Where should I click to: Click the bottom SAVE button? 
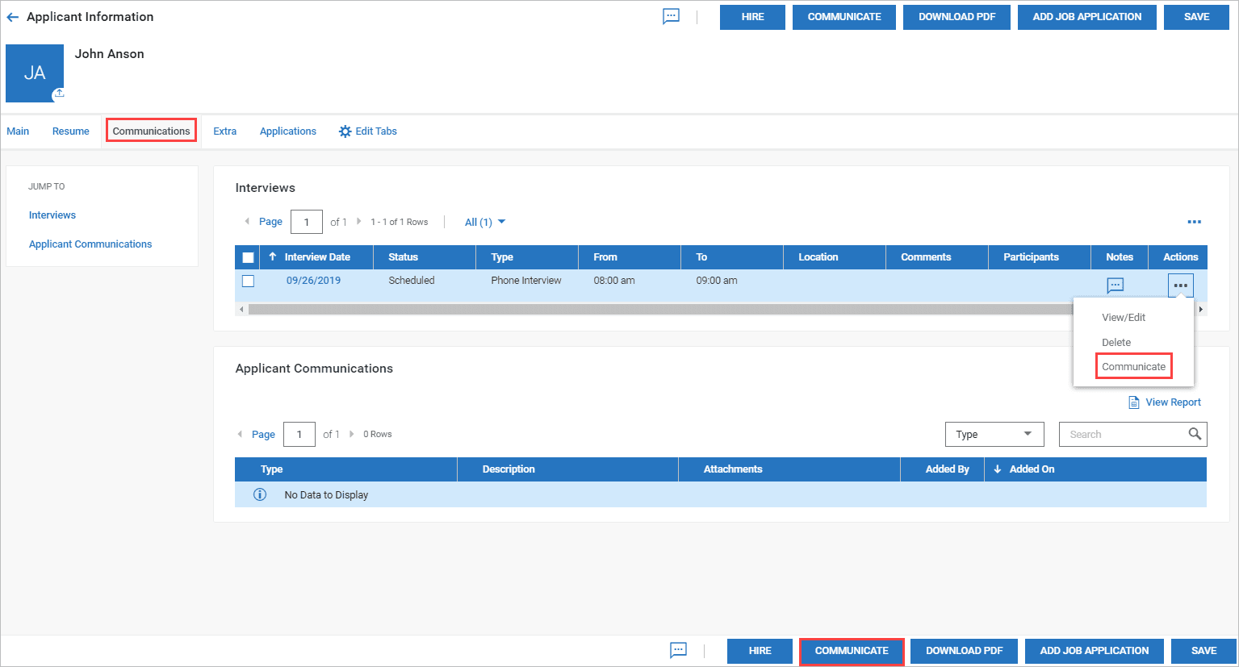1203,651
